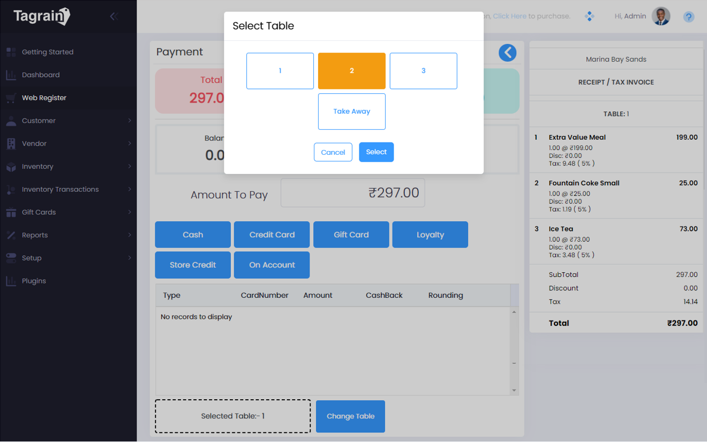Click the Gift Cards sidebar icon
The image size is (707, 442).
point(10,212)
